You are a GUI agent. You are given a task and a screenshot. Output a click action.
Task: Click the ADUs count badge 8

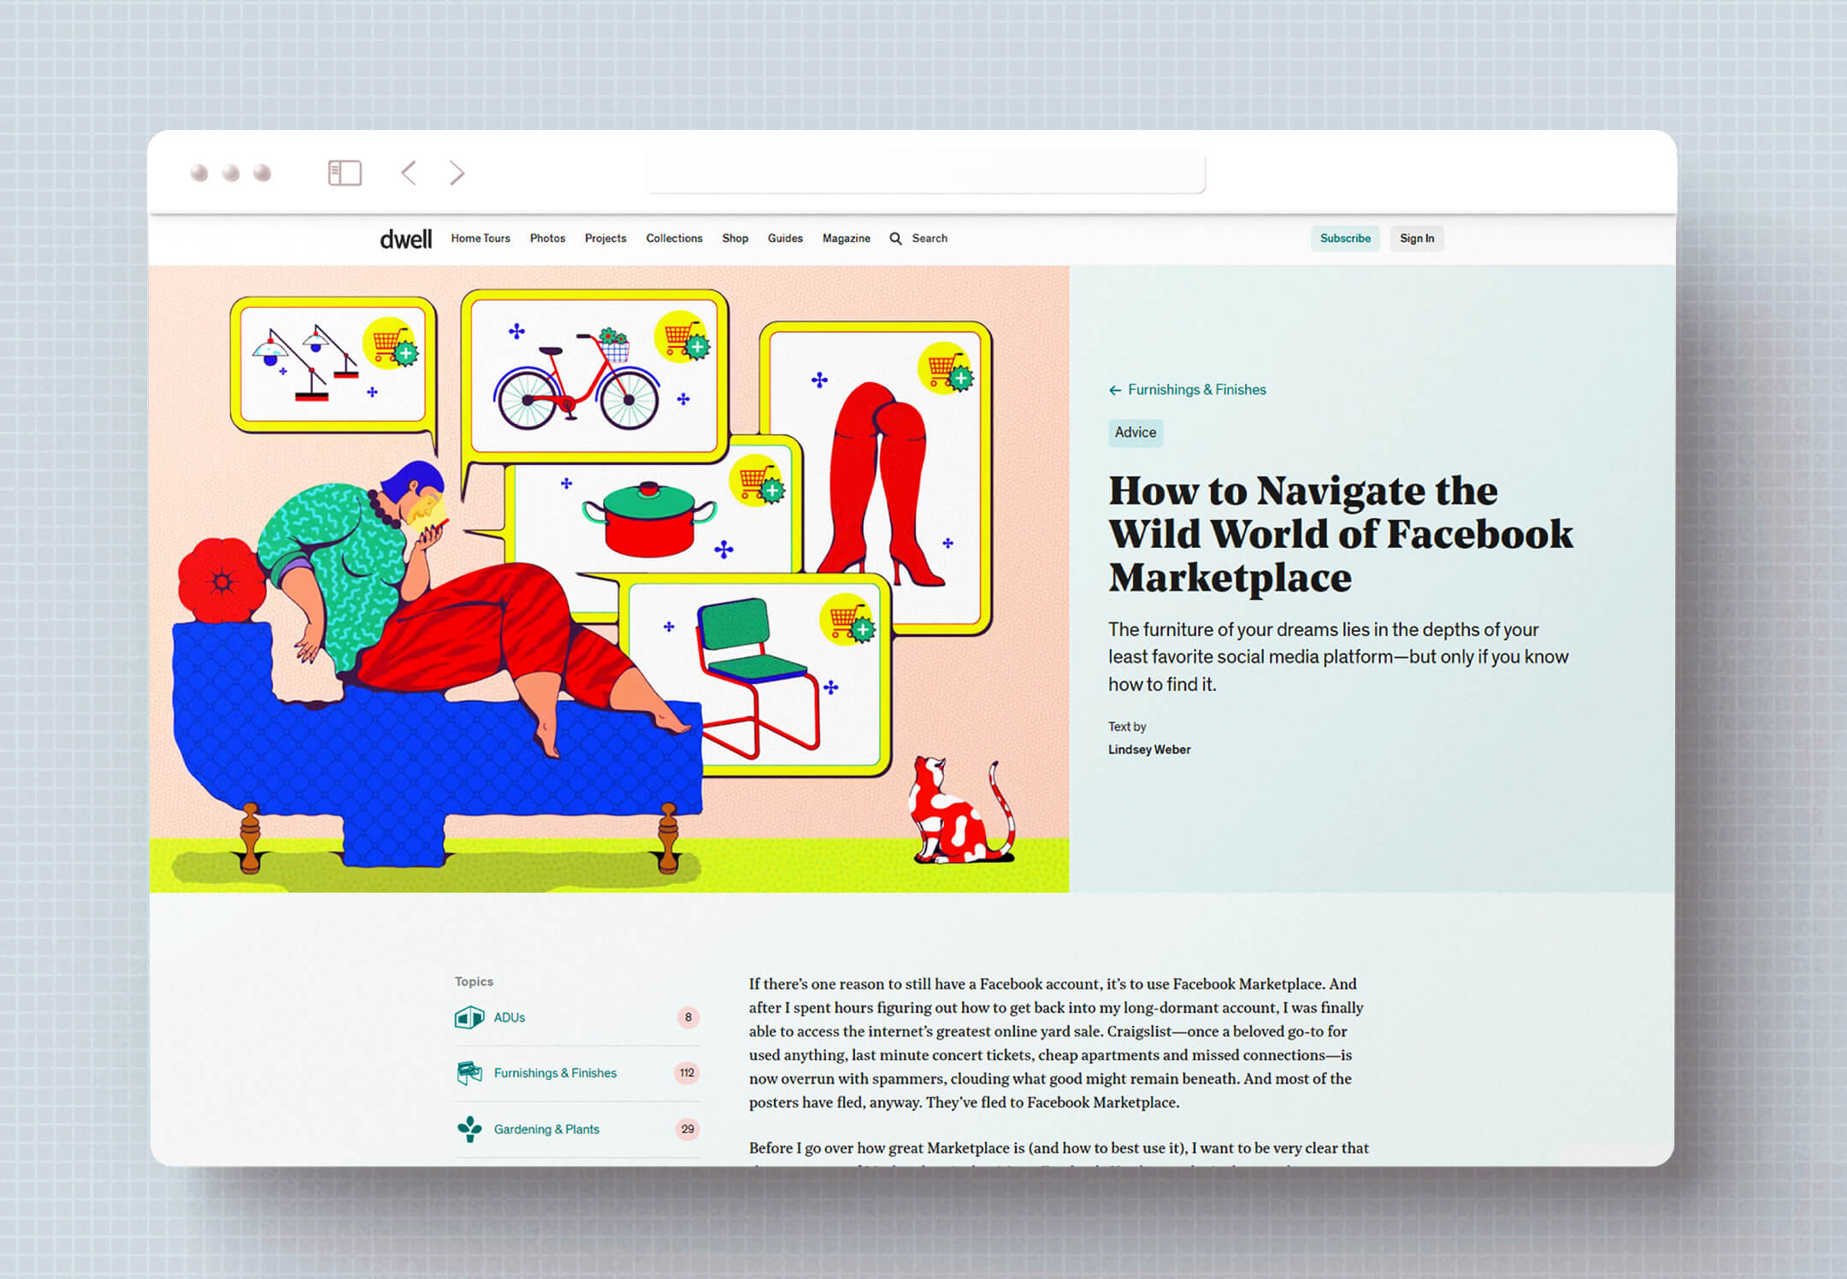(688, 1017)
